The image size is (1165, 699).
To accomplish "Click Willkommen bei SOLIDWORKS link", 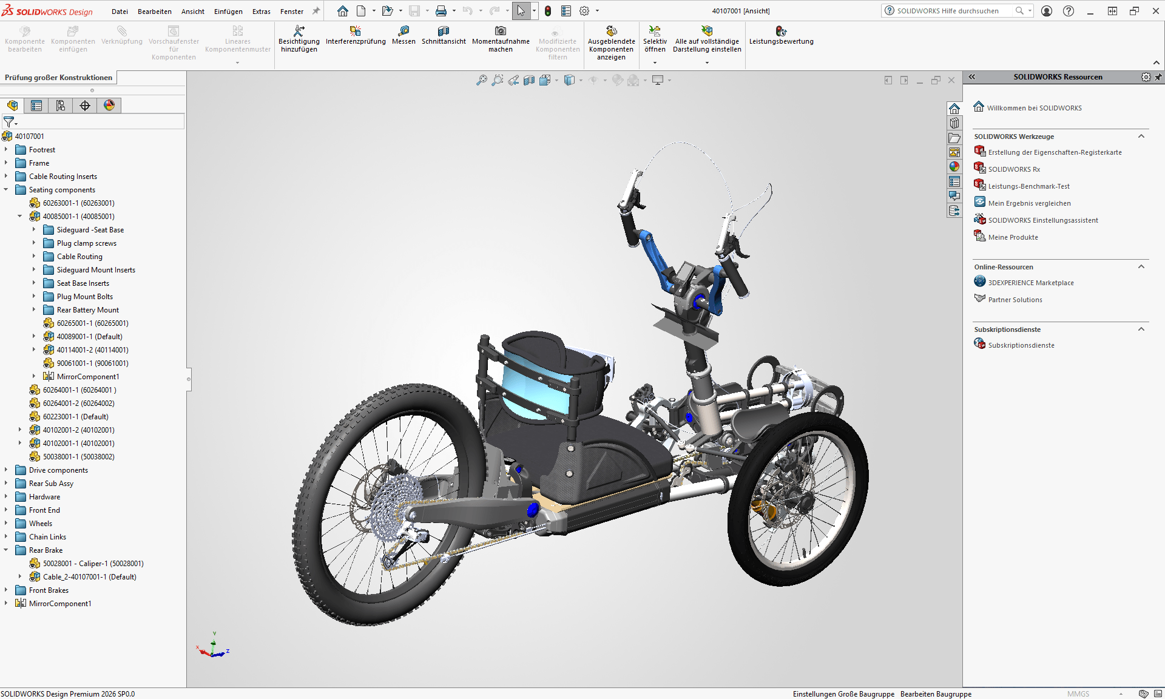I will (x=1034, y=108).
